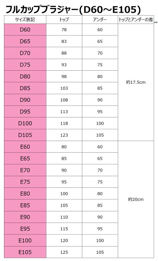Viewport: 158px width, 261px height.
Task: Click the E105 size cell
Action: coord(25,252)
